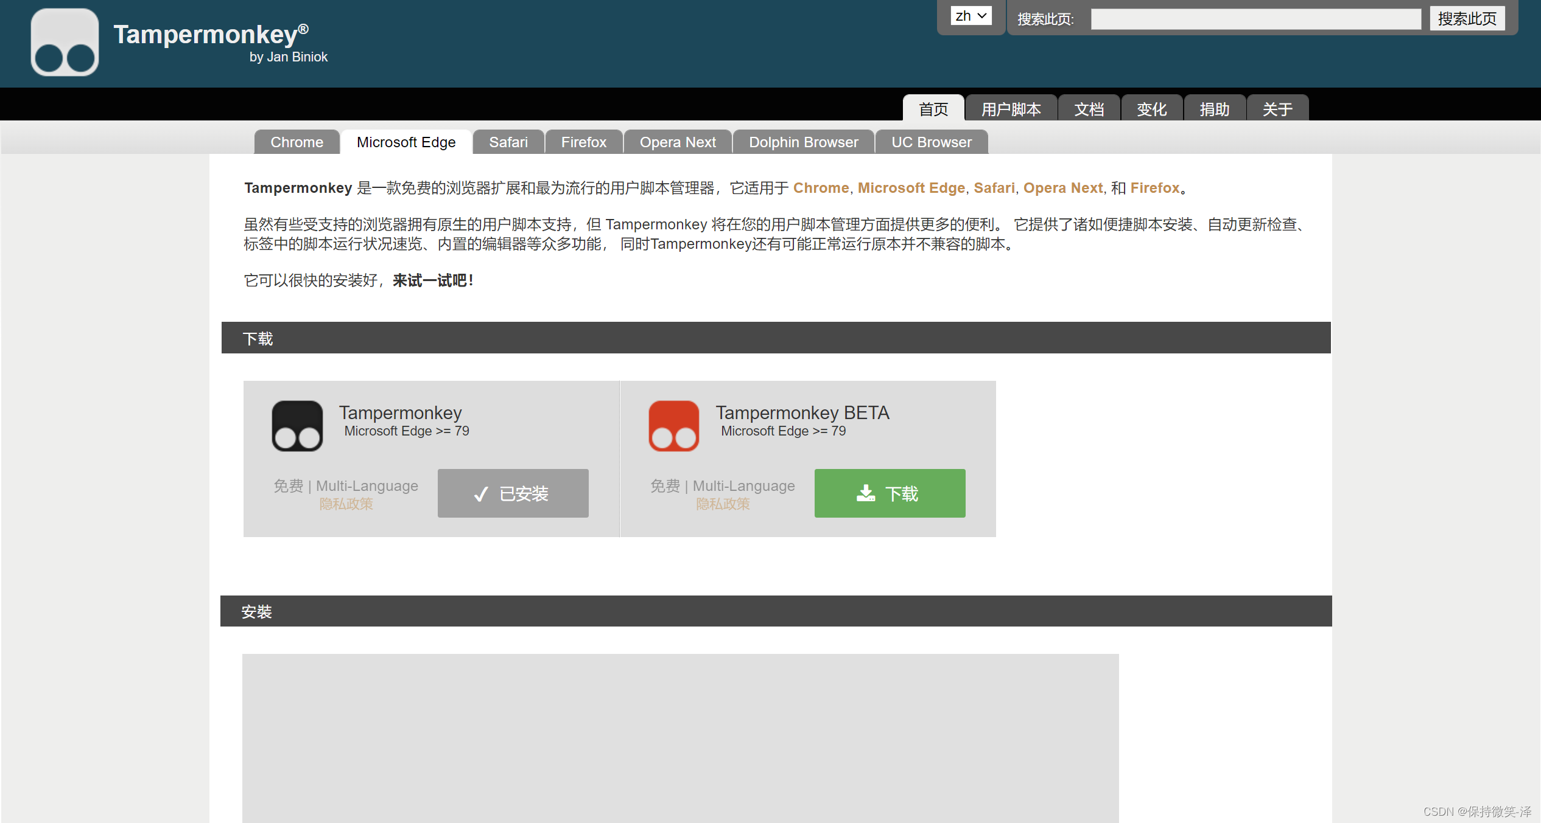The image size is (1541, 823).
Task: Click the Tampermonkey header logo icon
Action: pyautogui.click(x=65, y=42)
